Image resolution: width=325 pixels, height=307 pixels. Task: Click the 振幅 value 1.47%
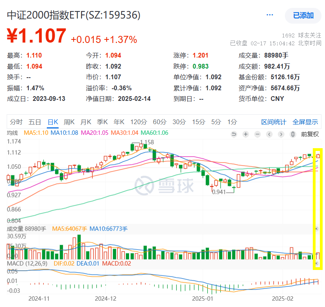click(35, 88)
